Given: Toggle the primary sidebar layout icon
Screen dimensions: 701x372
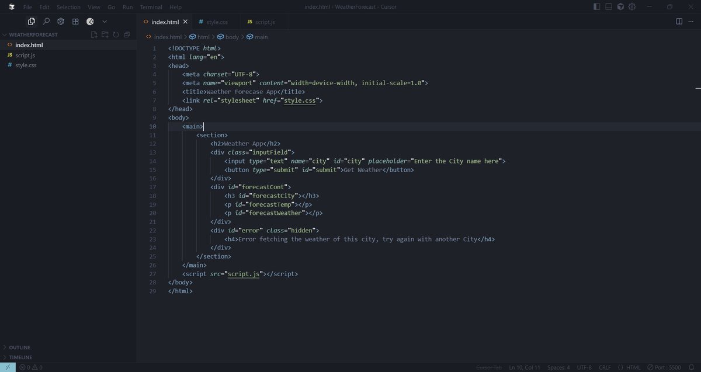Looking at the screenshot, I should [x=596, y=7].
